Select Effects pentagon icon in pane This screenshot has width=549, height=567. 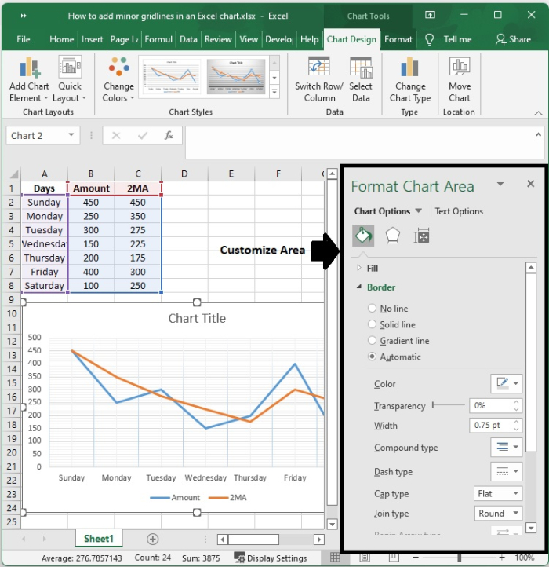click(393, 236)
